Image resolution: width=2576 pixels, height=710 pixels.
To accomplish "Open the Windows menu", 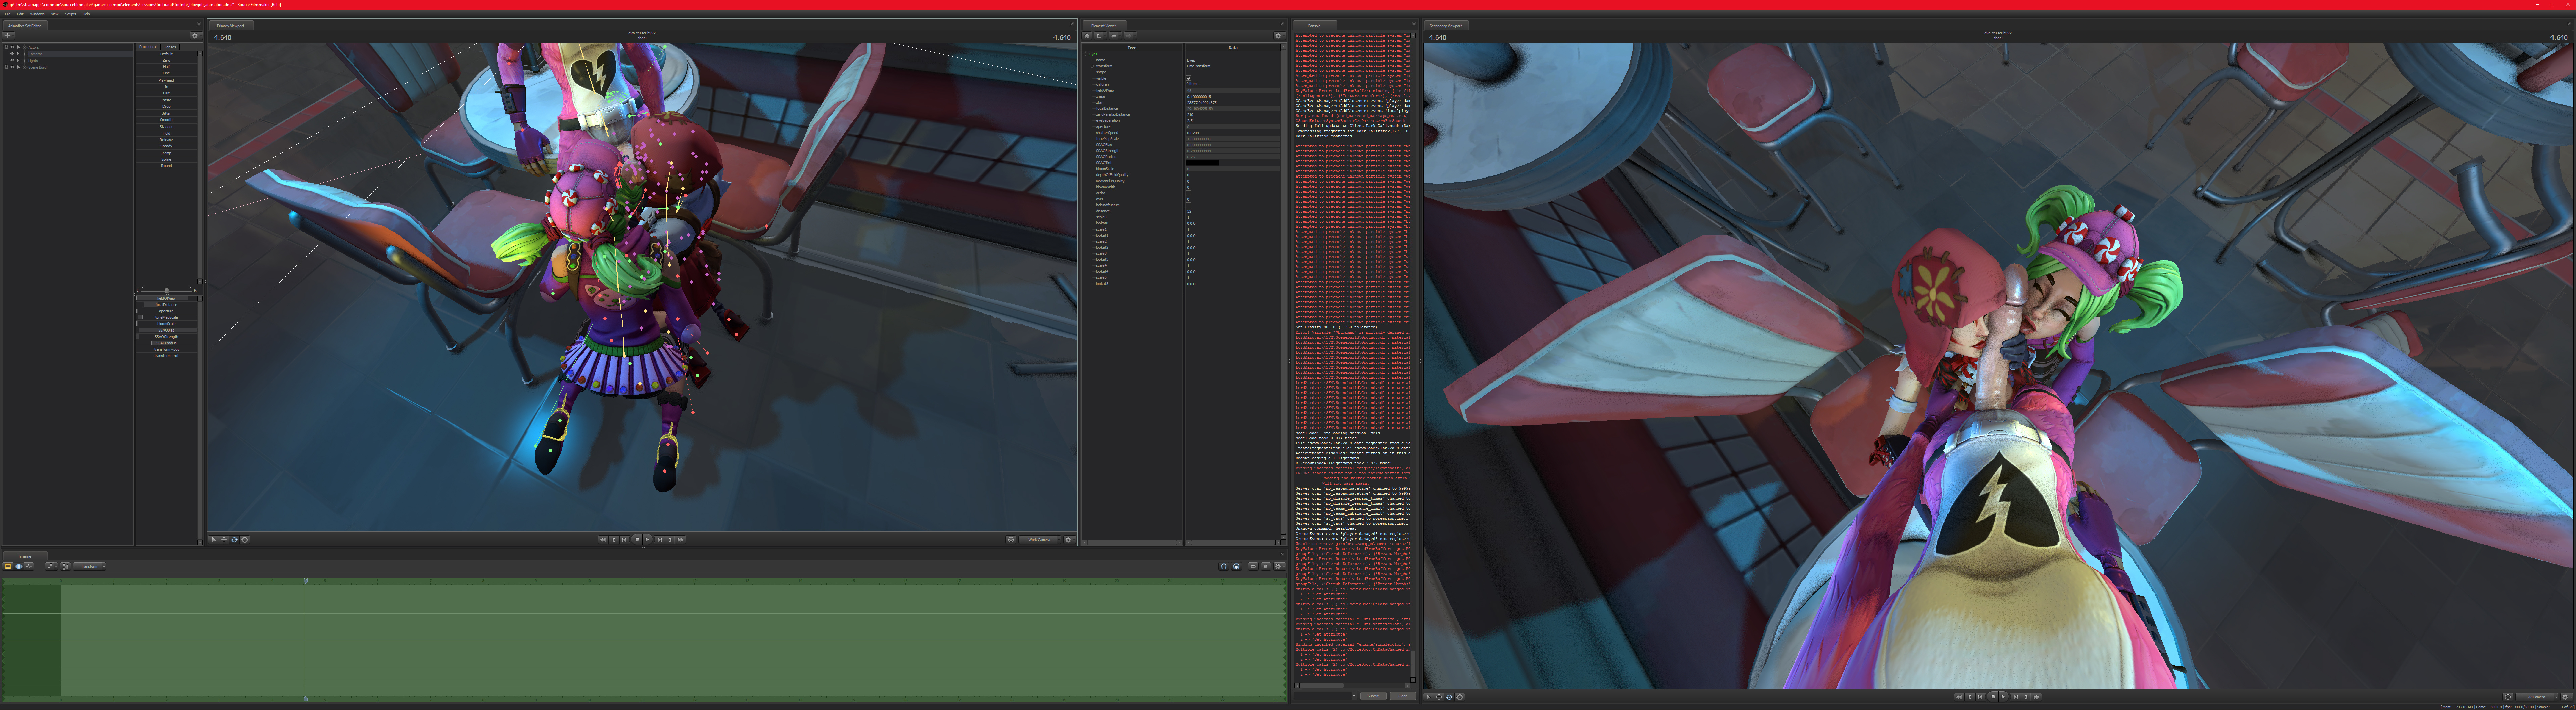I will point(37,14).
